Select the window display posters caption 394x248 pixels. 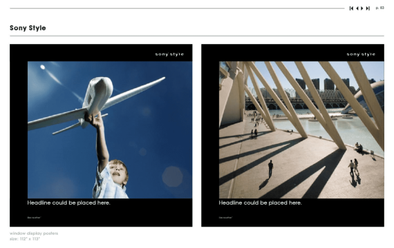pos(34,234)
